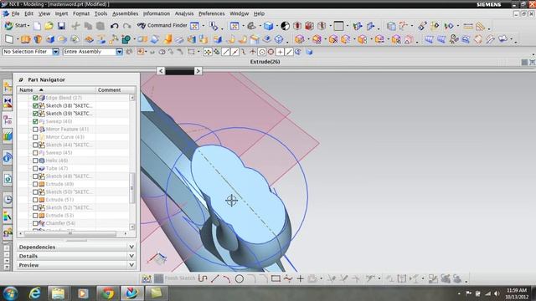Select the Point tool in sketch toolbar

click(x=300, y=278)
